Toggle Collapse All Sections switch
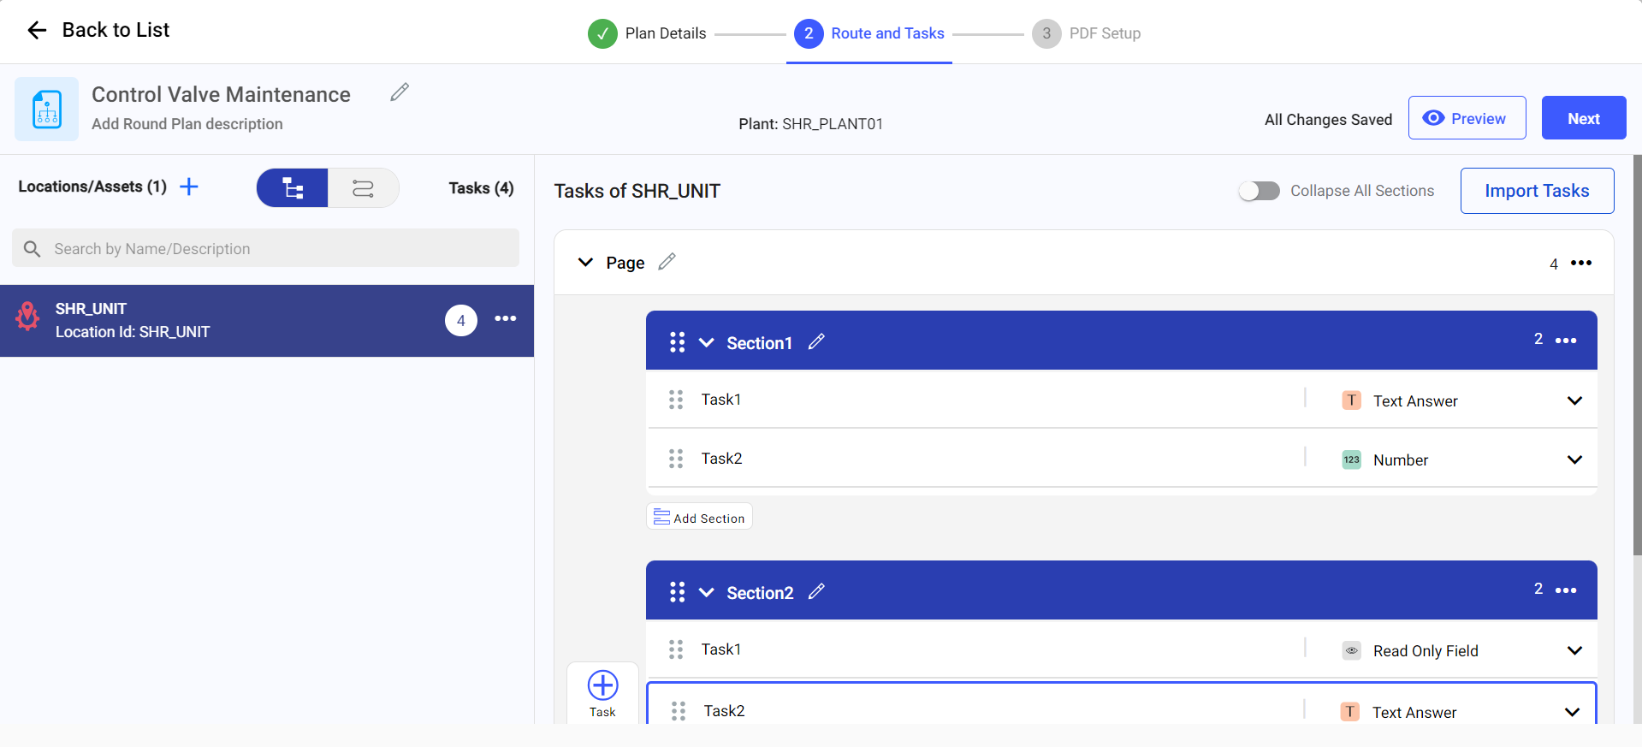Screen dimensions: 1642x747 click(x=1259, y=191)
